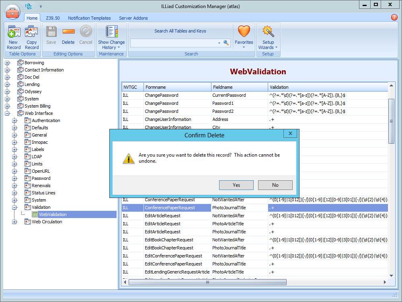Image resolution: width=402 pixels, height=302 pixels.
Task: Switch to the Z39.50 tab
Action: 53,18
